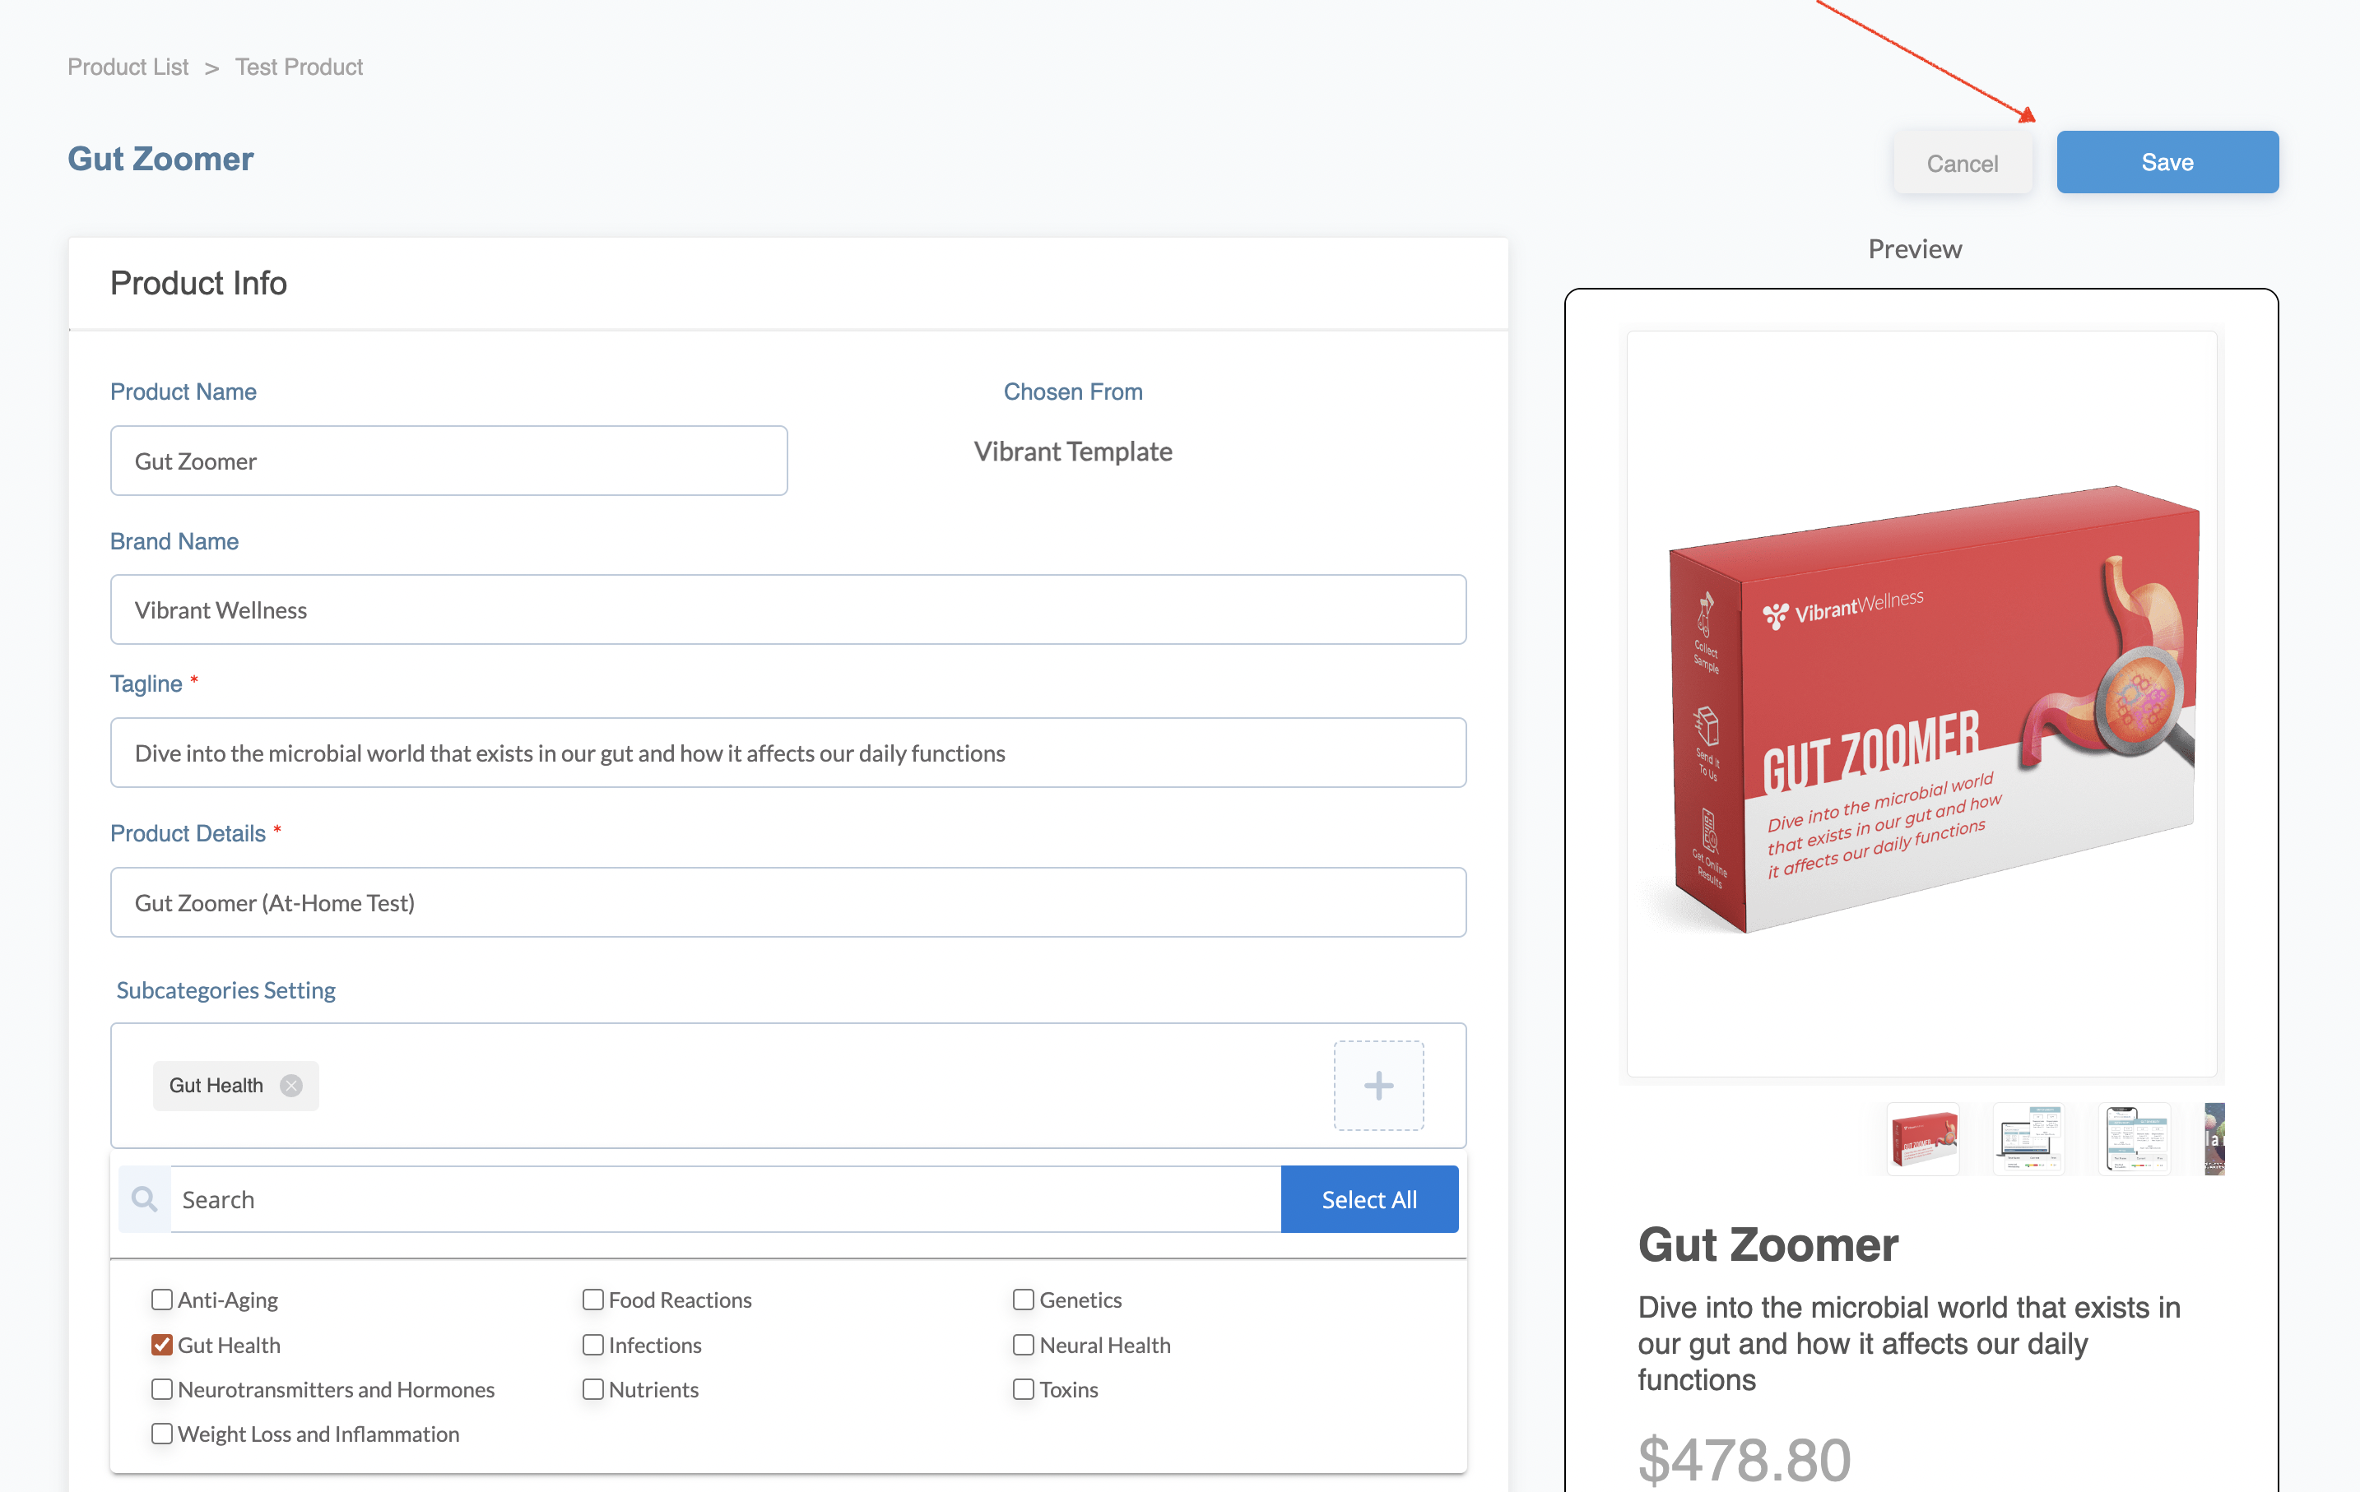2360x1492 pixels.
Task: Uncheck the Gut Health checkbox
Action: [162, 1345]
